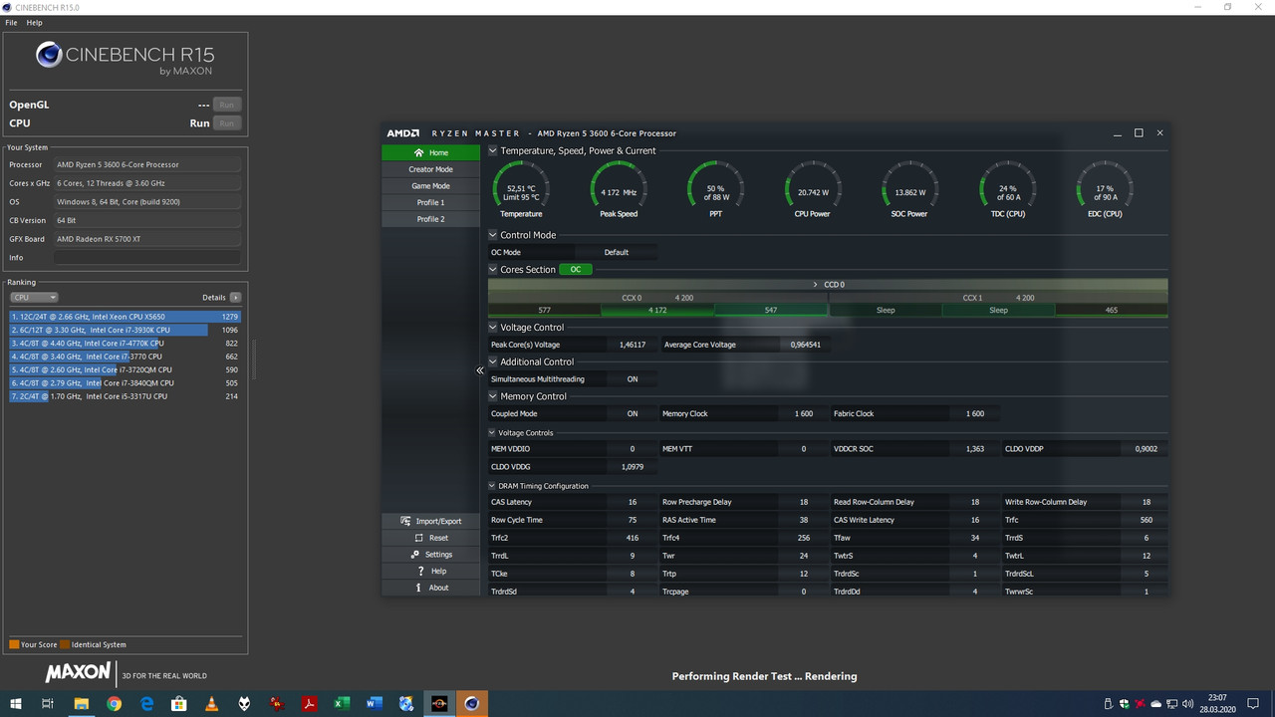
Task: Open the Windows Start menu
Action: tap(16, 704)
